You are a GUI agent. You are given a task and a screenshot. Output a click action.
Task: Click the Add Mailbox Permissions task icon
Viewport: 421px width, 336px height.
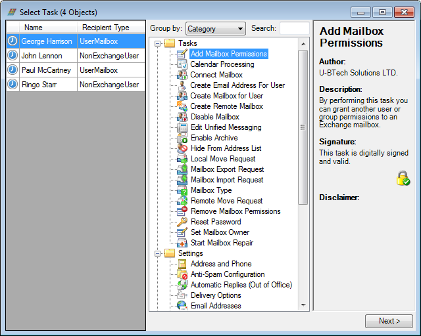pos(182,54)
